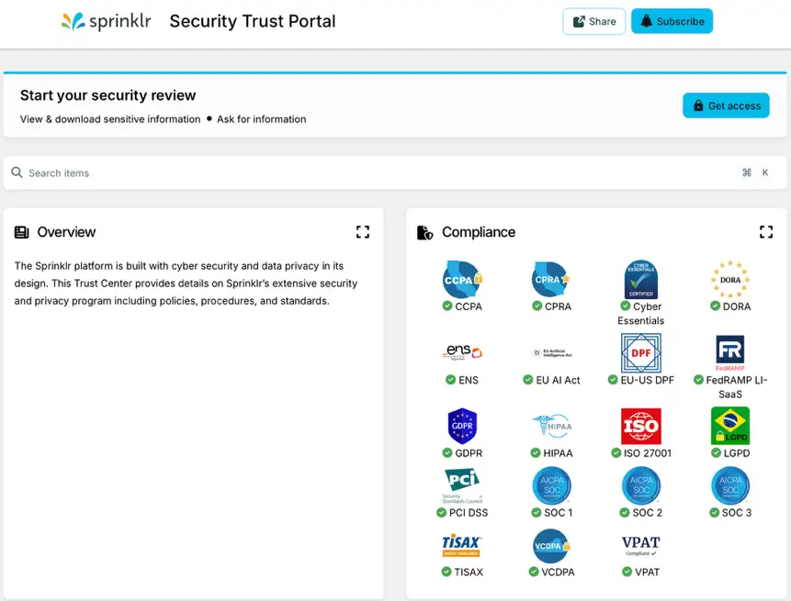791x601 pixels.
Task: Focus the Search items field
Action: click(x=394, y=173)
